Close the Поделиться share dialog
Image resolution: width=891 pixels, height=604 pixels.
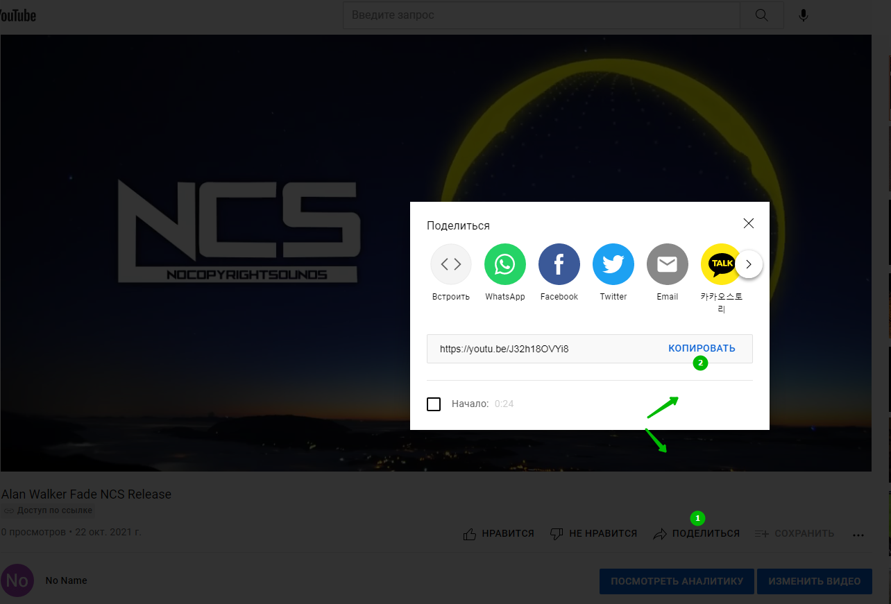pyautogui.click(x=748, y=223)
